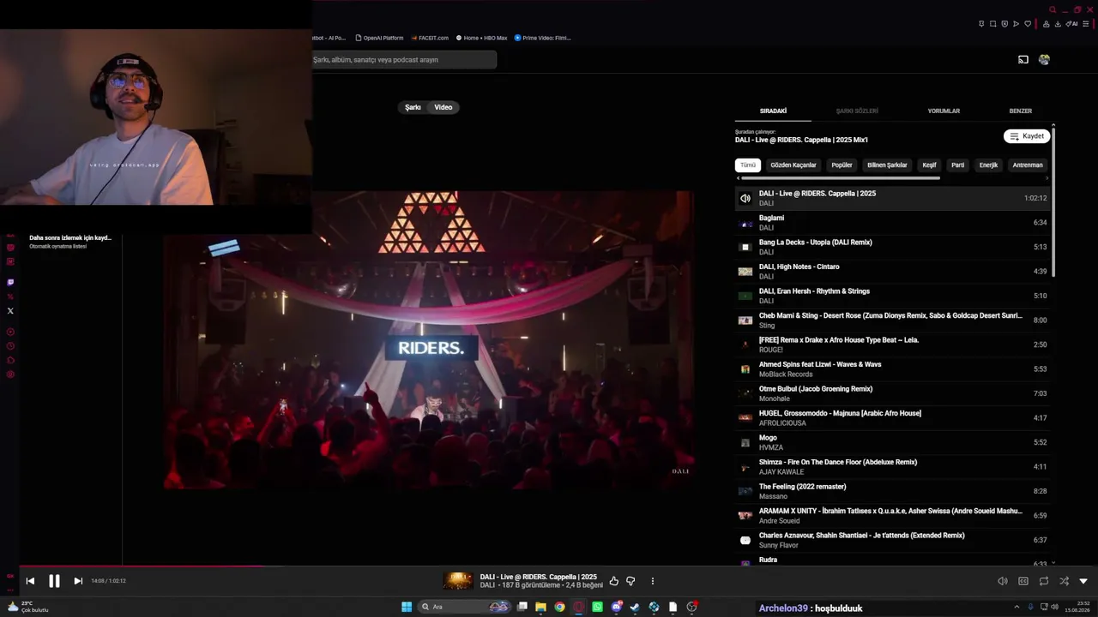
Task: Open the BENZER tab
Action: coord(1021,111)
